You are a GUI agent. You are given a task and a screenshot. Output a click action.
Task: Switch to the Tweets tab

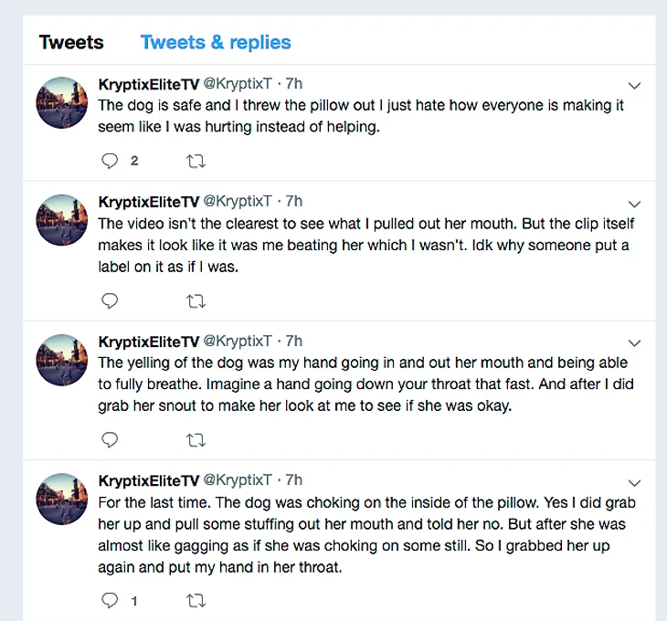pyautogui.click(x=71, y=42)
